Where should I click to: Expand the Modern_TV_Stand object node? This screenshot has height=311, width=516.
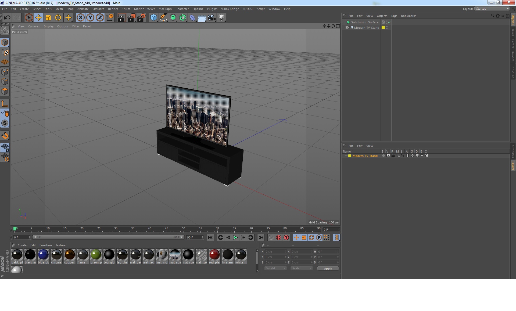(347, 27)
